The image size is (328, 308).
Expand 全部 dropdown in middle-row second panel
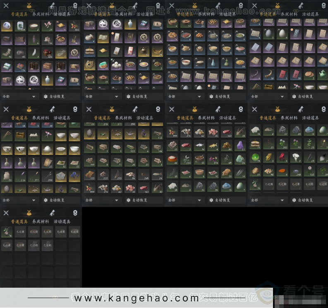tap(102, 200)
